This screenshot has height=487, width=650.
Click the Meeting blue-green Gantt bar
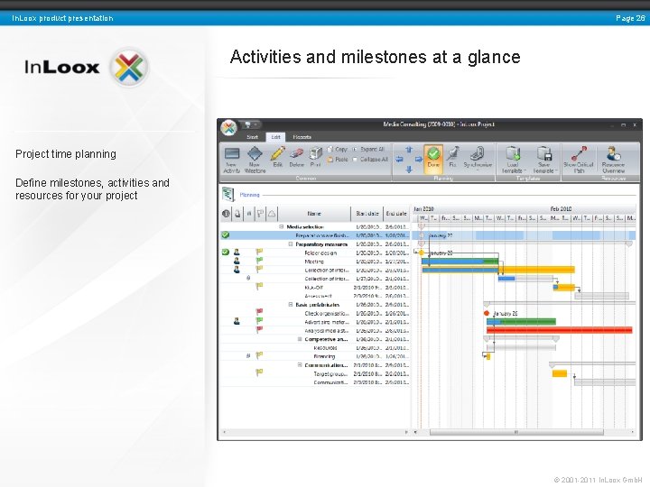click(x=460, y=262)
